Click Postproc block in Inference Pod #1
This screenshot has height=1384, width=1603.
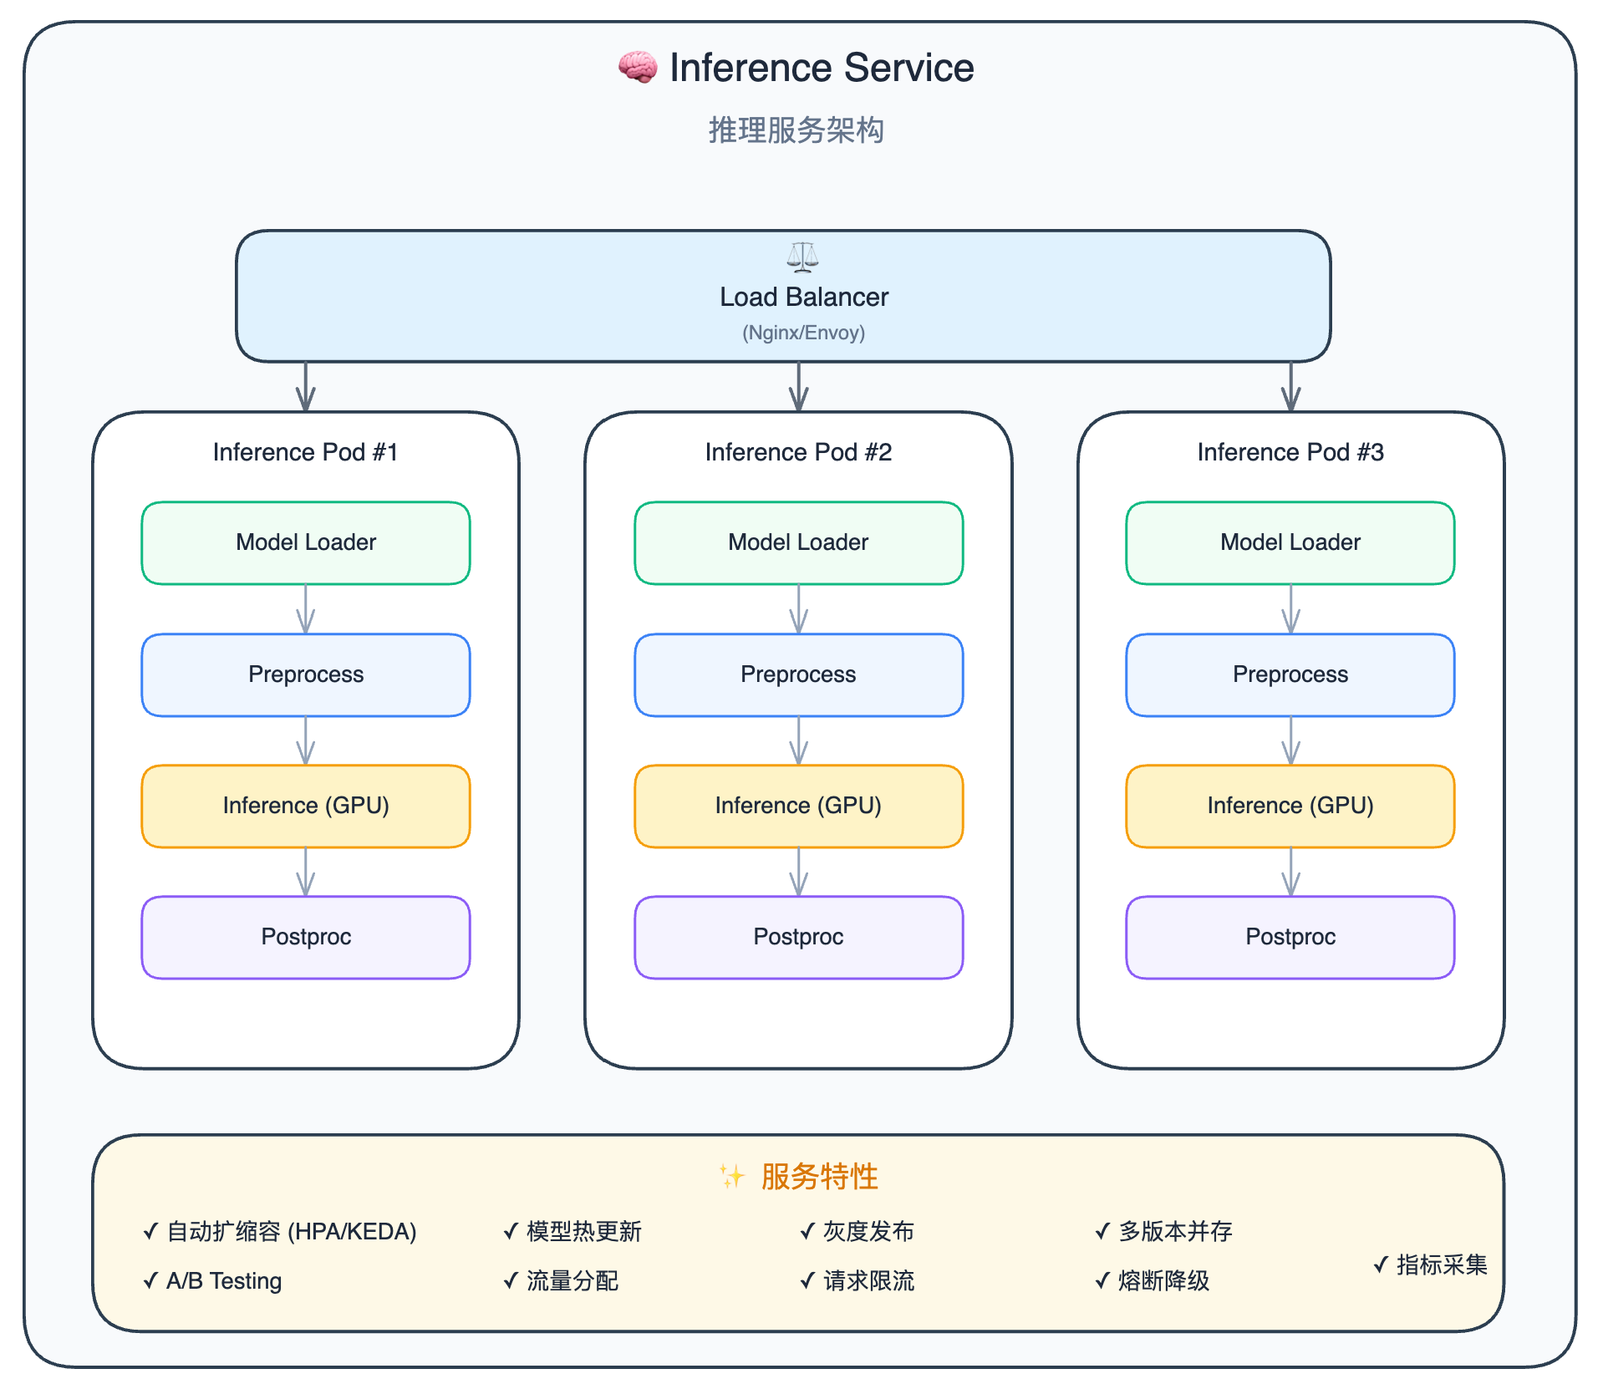coord(306,937)
